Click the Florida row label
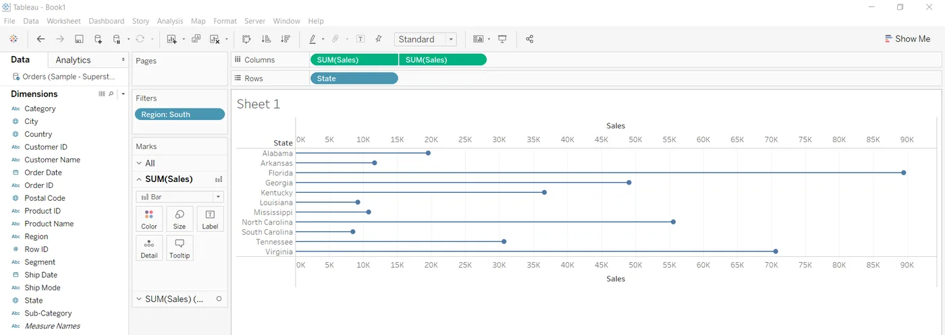Image resolution: width=945 pixels, height=335 pixels. point(280,173)
